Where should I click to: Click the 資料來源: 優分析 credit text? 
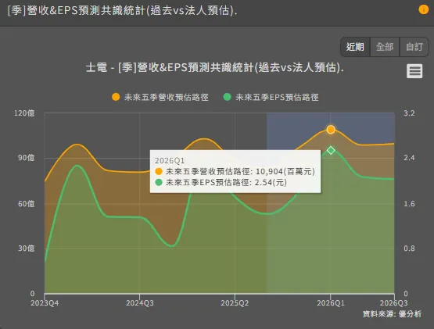[x=392, y=314]
